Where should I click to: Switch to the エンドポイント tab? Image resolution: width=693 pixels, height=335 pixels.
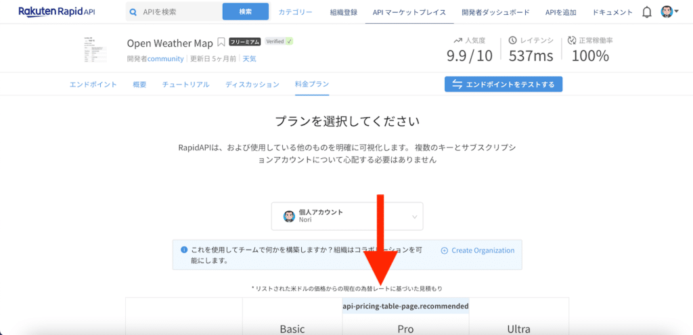93,85
